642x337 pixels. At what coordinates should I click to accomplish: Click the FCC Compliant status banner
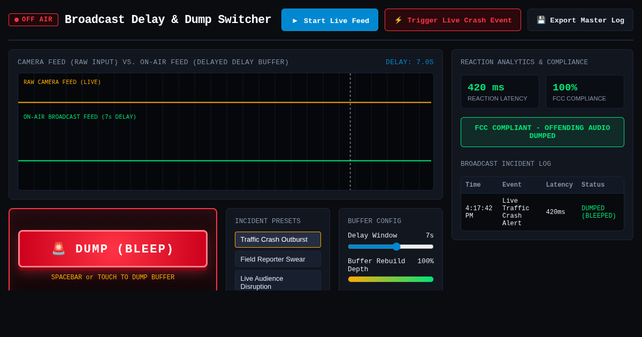pyautogui.click(x=542, y=132)
